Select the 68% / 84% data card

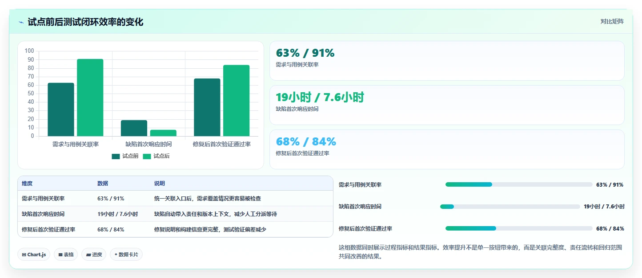point(447,149)
